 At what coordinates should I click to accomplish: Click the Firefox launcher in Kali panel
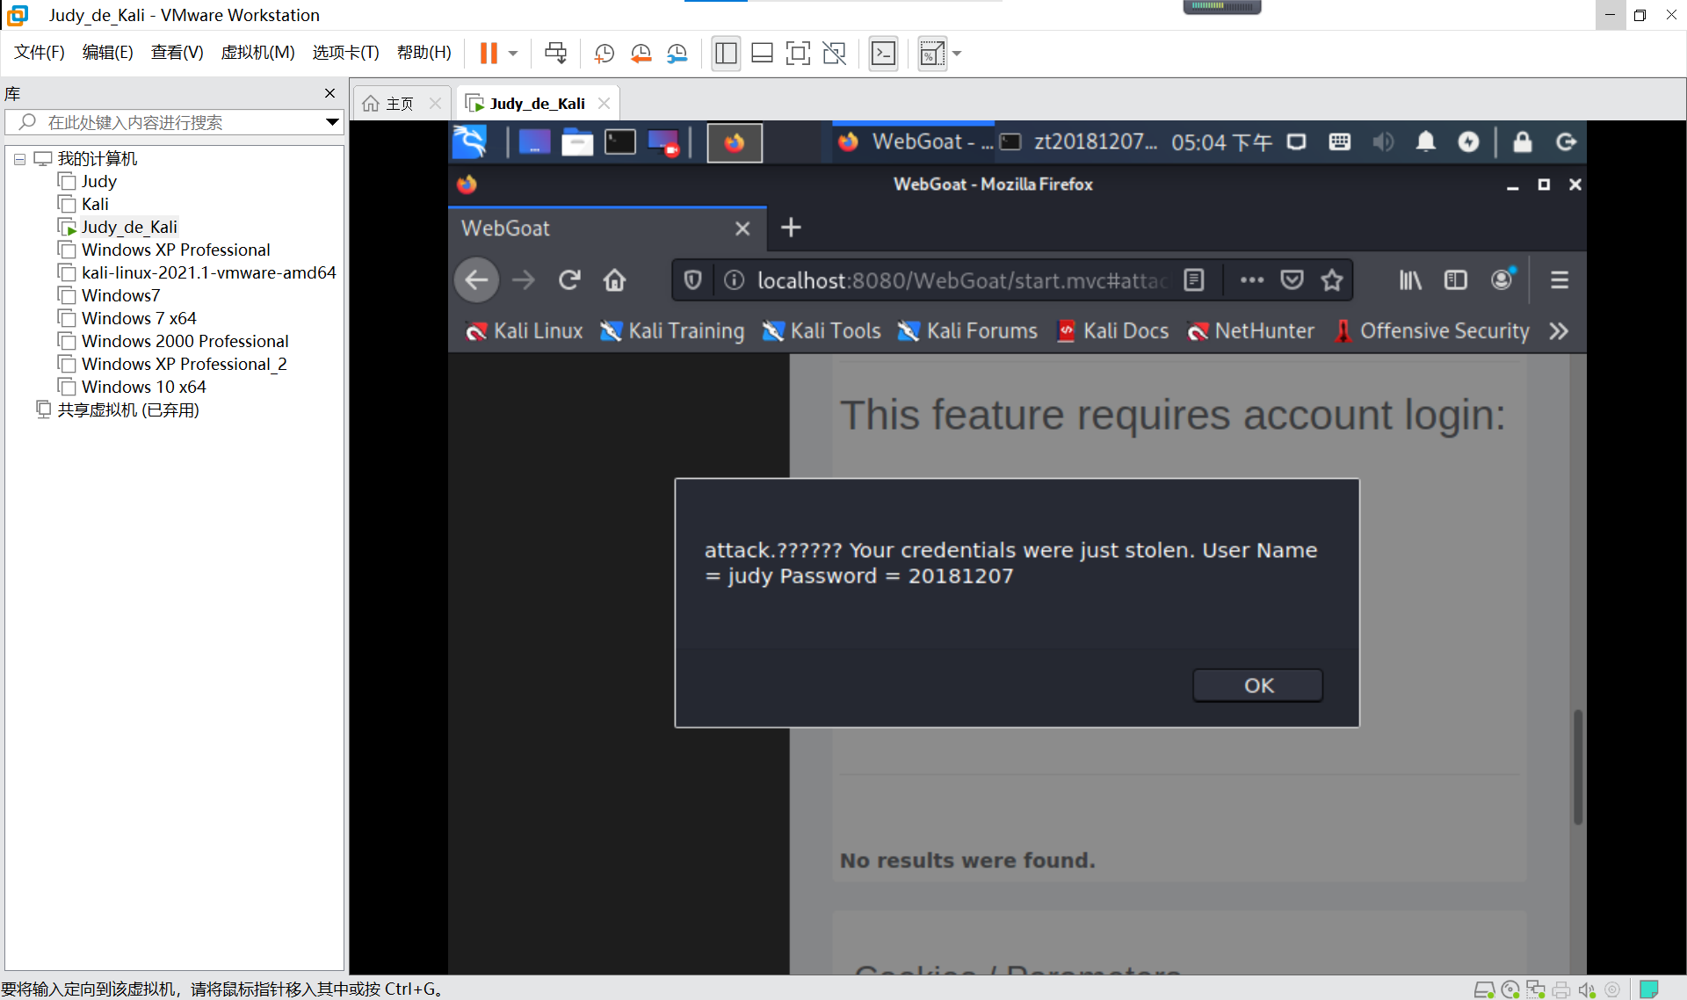point(735,142)
